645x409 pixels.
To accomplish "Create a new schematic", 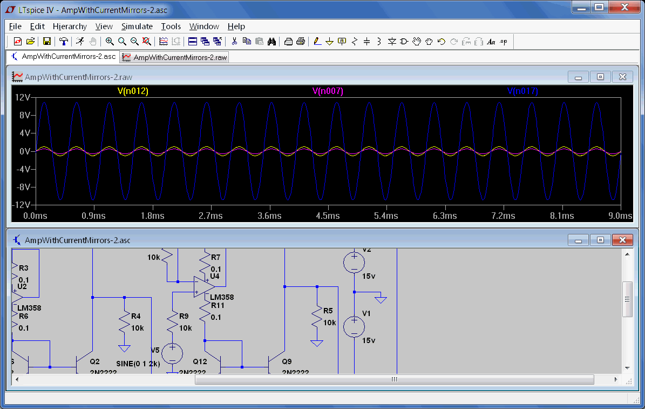I will 18,41.
